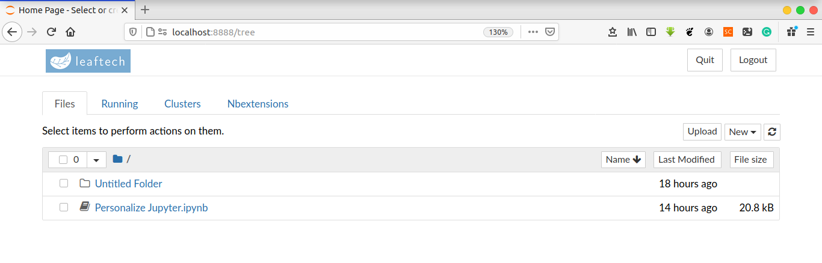Screen dimensions: 822x263
Task: Click the refresh notebook list icon
Action: click(x=772, y=132)
